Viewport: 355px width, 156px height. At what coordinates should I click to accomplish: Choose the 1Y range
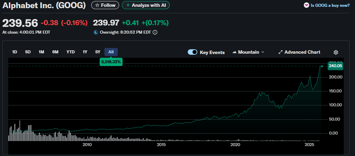tap(85, 52)
